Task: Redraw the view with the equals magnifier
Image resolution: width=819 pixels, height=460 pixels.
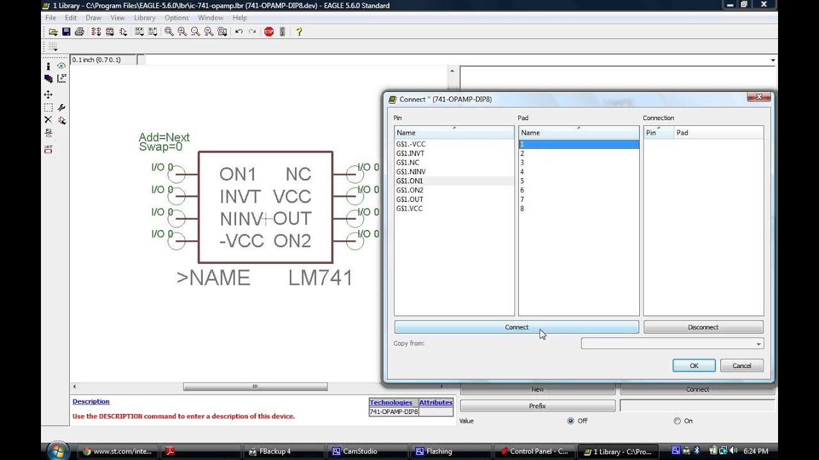Action: point(209,31)
